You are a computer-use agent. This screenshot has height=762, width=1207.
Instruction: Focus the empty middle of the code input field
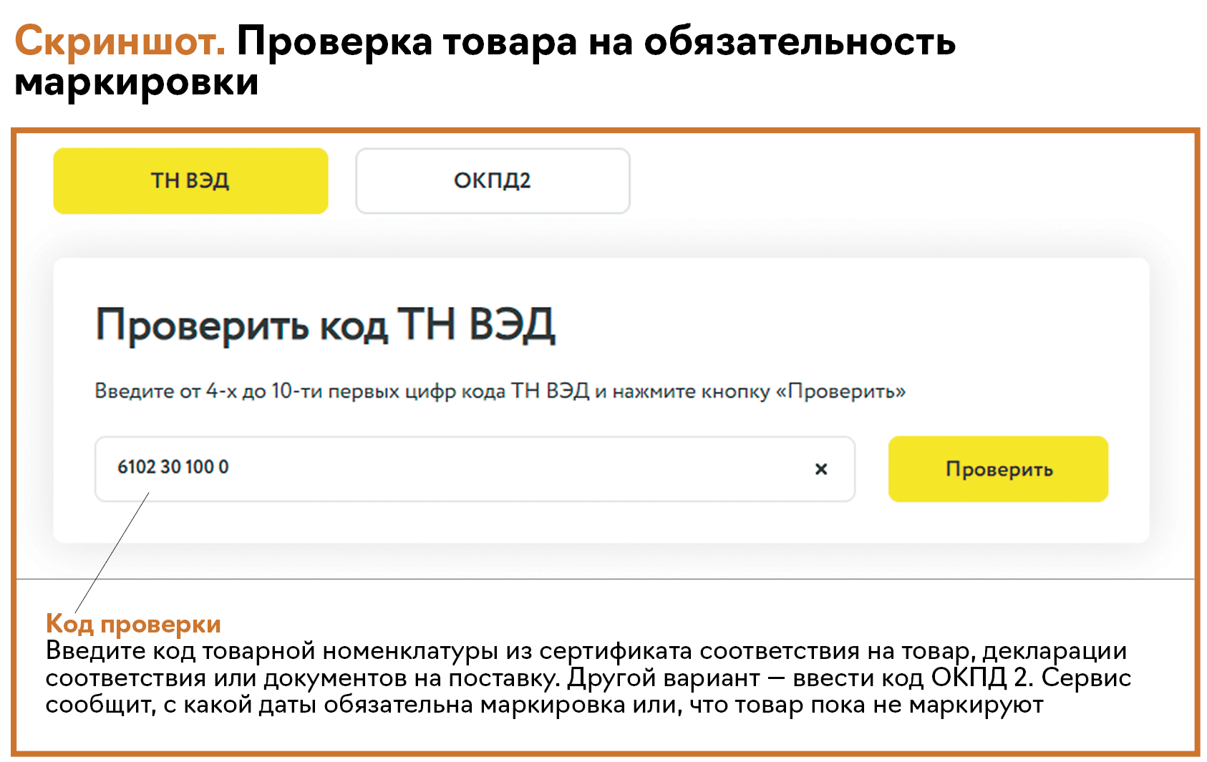coord(501,469)
